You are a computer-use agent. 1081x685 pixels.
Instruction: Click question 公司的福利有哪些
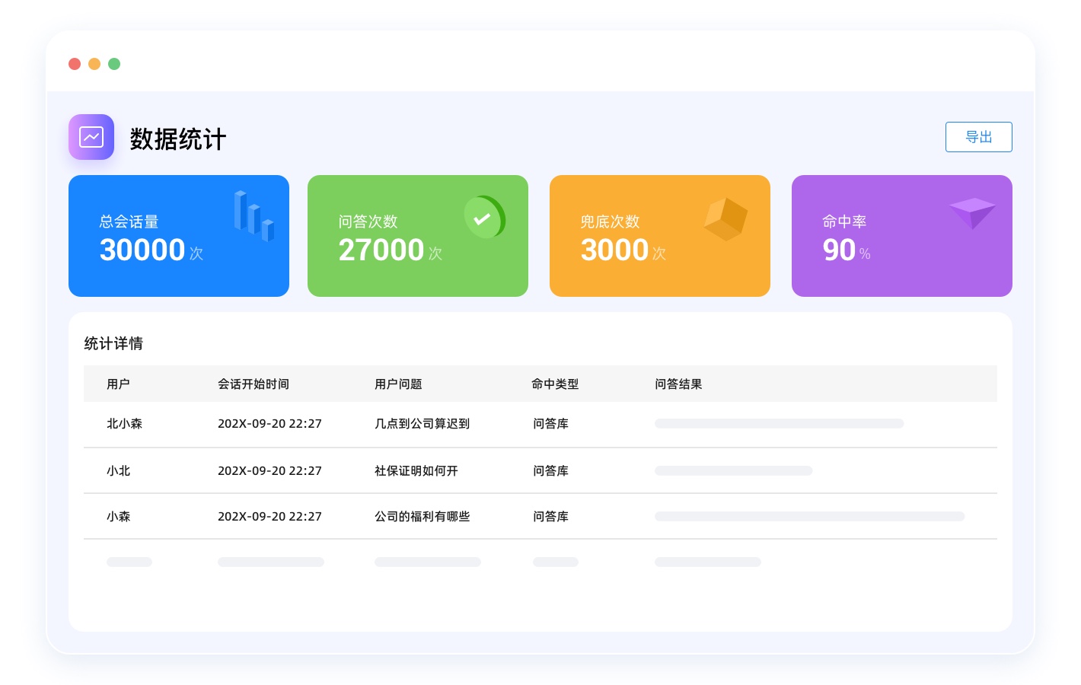(x=422, y=517)
